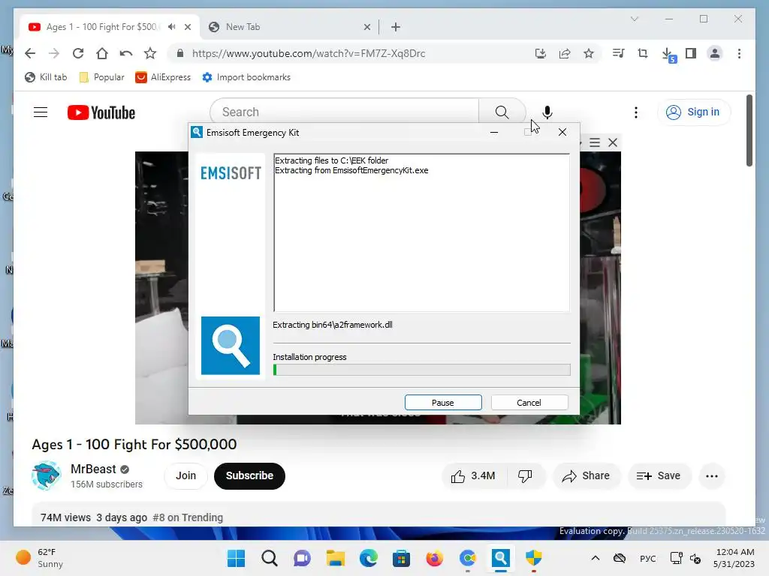This screenshot has width=769, height=576.
Task: Open a new browser tab
Action: 396,27
